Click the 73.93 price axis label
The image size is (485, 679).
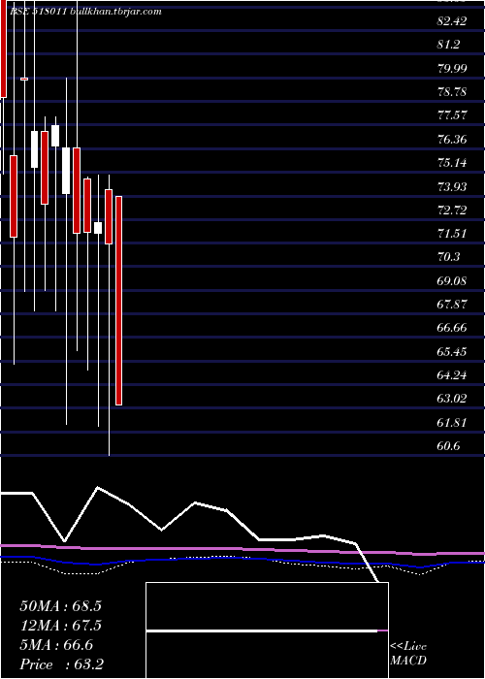[452, 186]
